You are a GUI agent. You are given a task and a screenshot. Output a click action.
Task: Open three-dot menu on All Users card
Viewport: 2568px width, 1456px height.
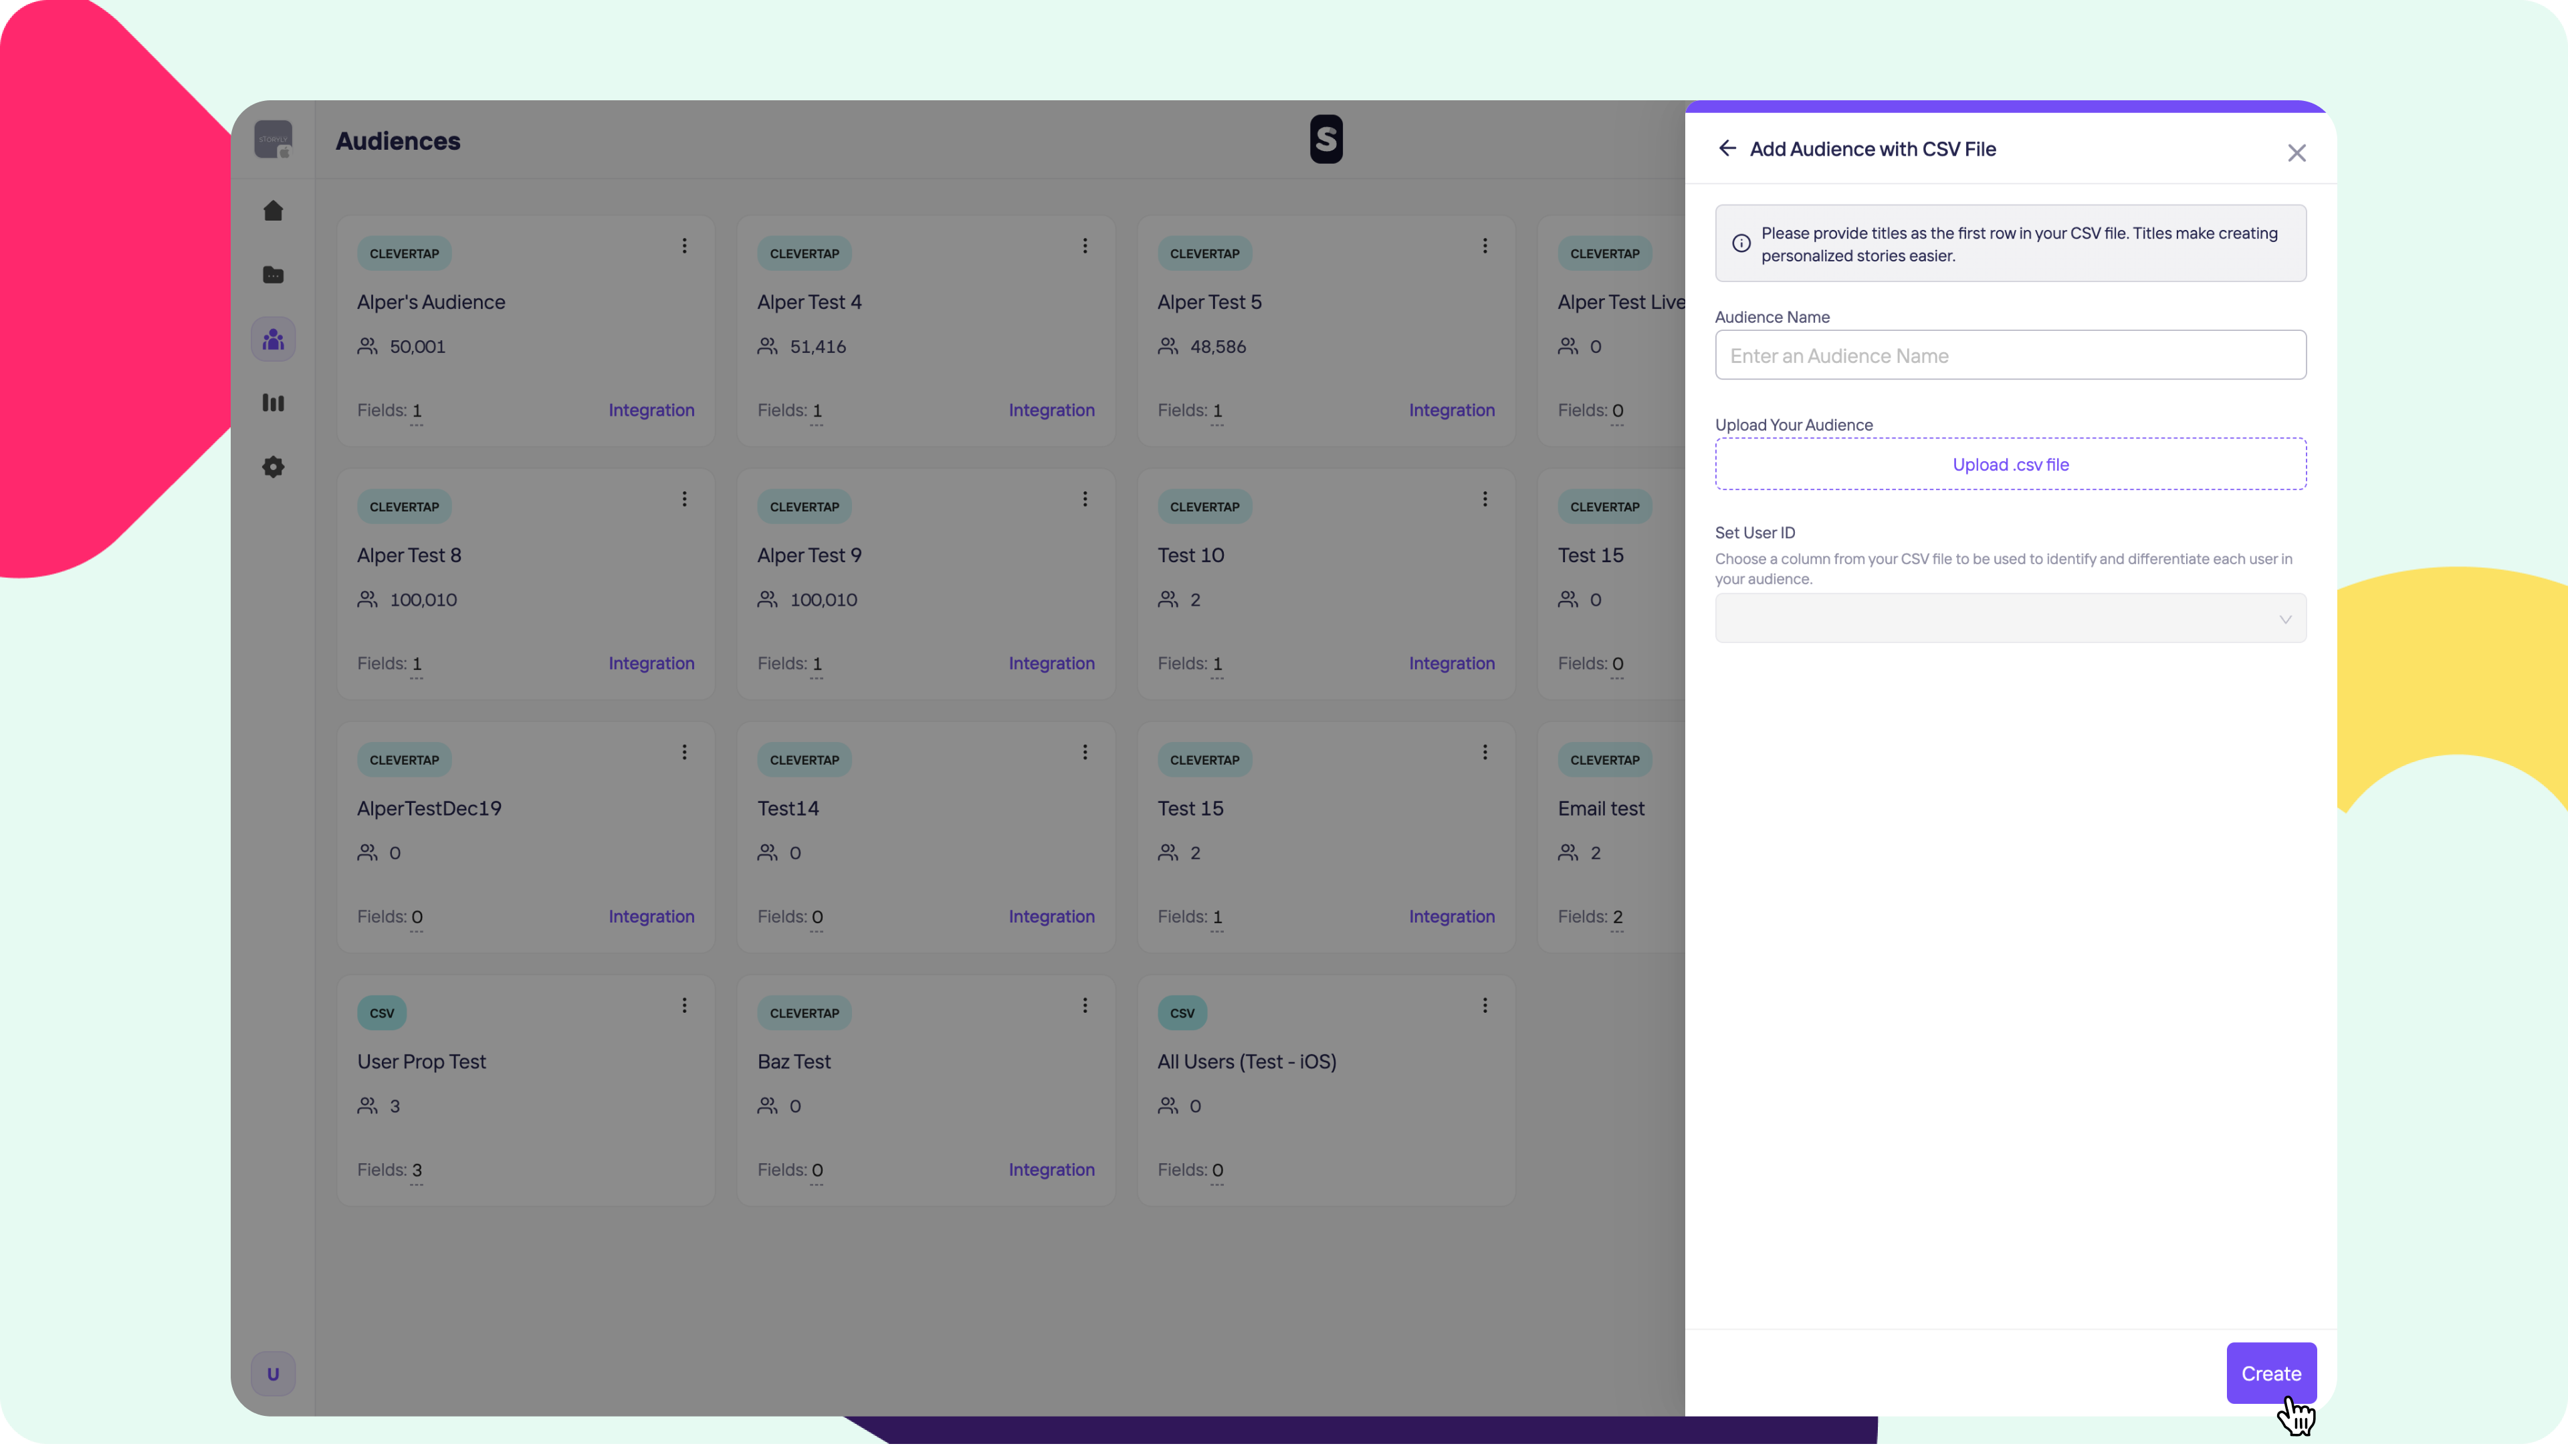point(1485,1006)
